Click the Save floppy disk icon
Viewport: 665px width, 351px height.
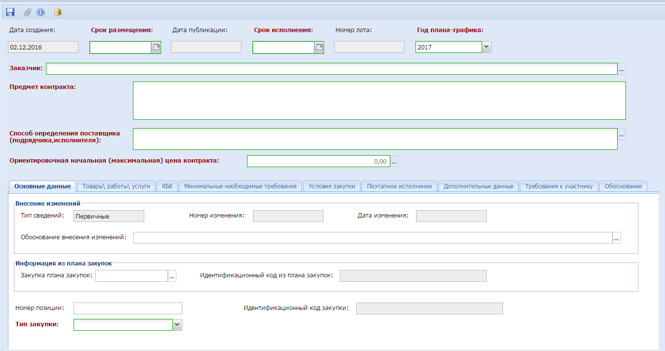[x=10, y=12]
